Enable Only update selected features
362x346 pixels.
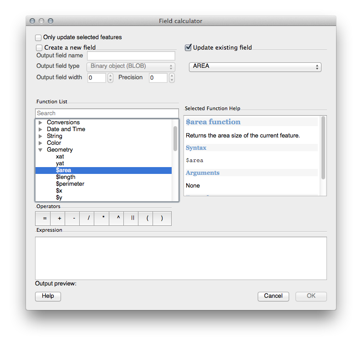(39, 37)
